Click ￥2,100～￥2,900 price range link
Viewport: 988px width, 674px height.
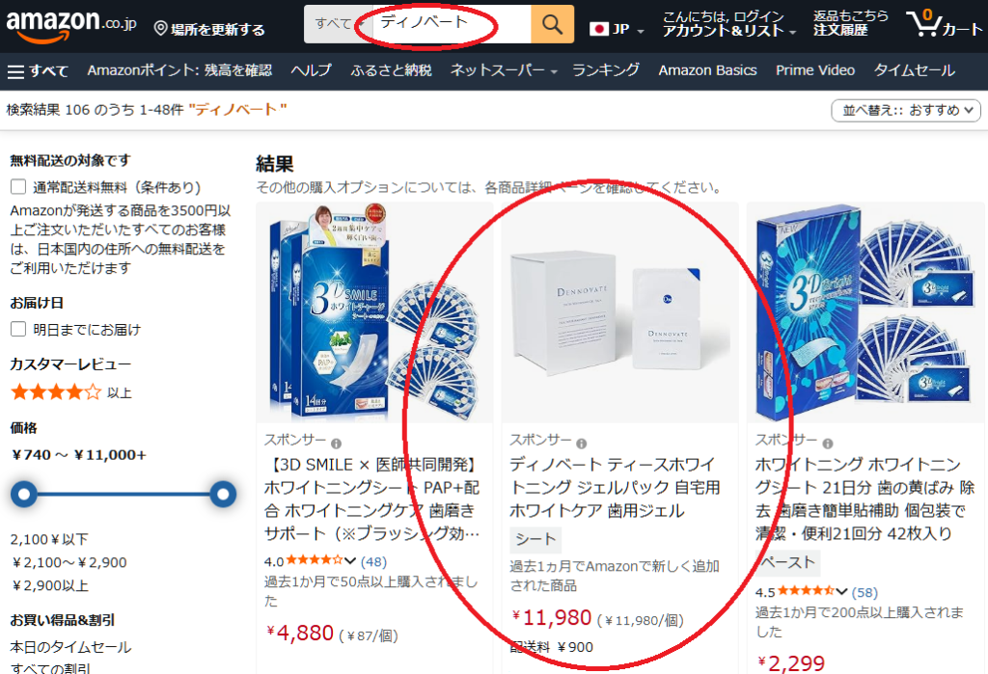[x=69, y=562]
